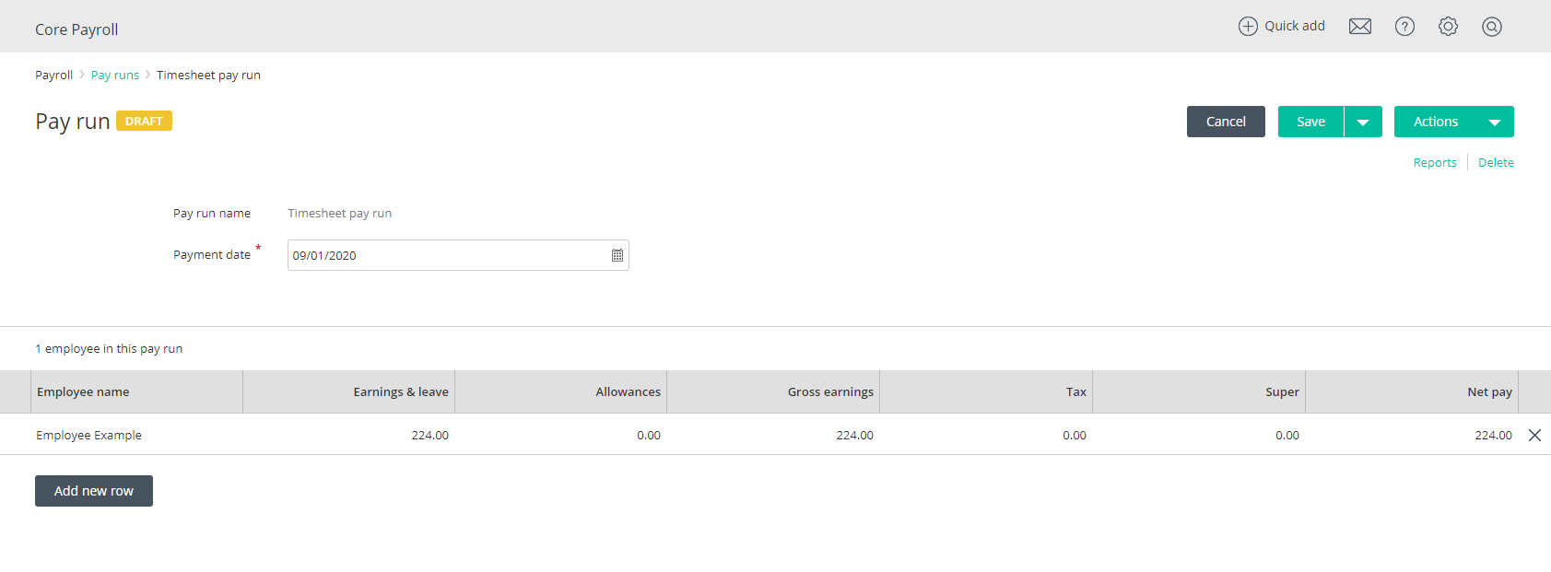Viewport: 1551px width, 572px height.
Task: Expand the Save dropdown arrow
Action: 1363,122
